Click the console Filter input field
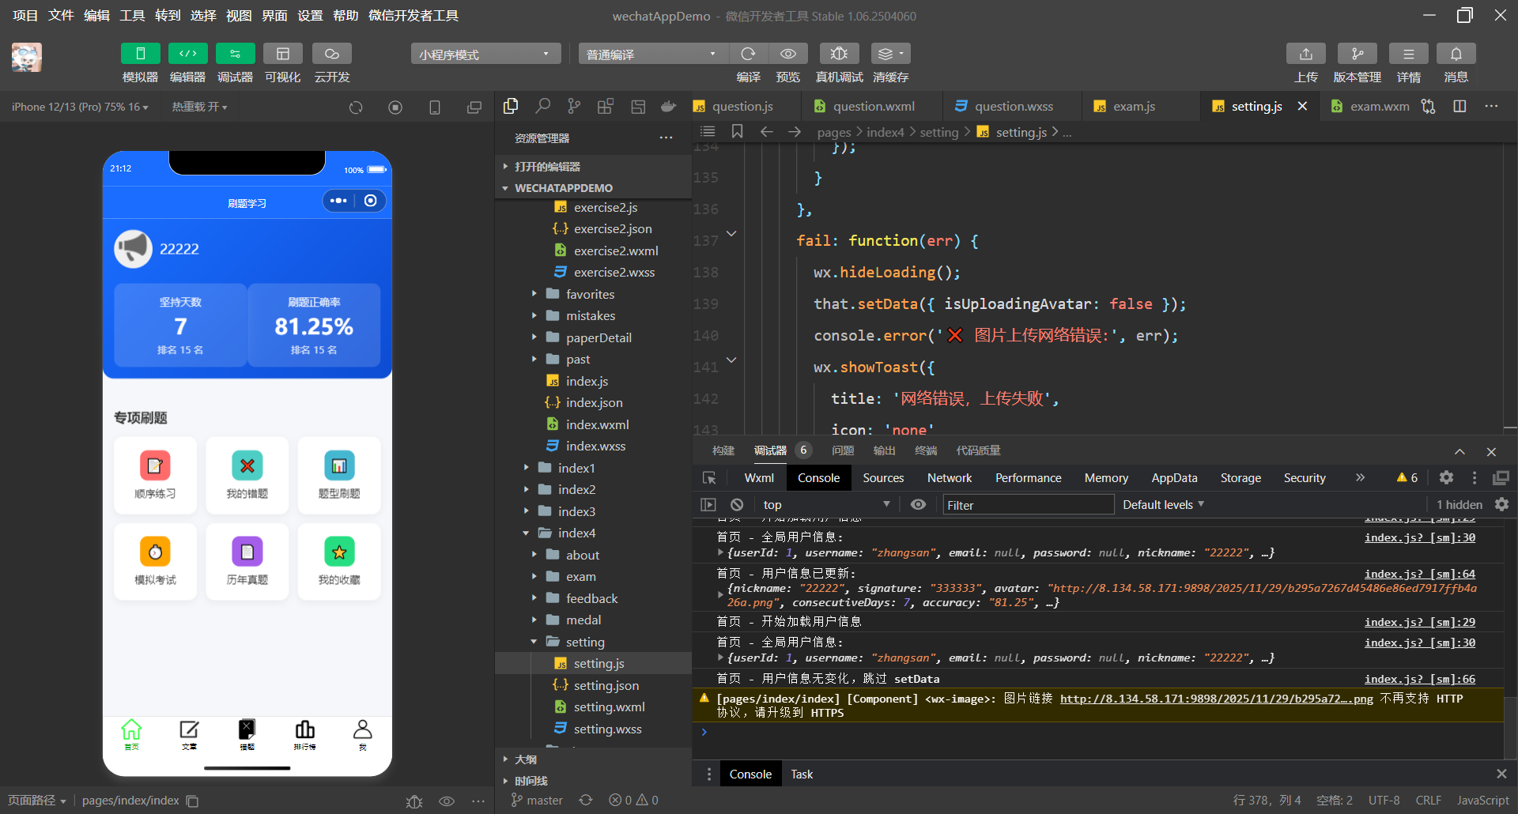The height and width of the screenshot is (814, 1518). click(x=1028, y=505)
